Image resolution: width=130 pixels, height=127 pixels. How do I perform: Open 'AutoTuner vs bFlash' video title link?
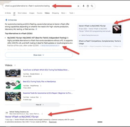pos(46,70)
